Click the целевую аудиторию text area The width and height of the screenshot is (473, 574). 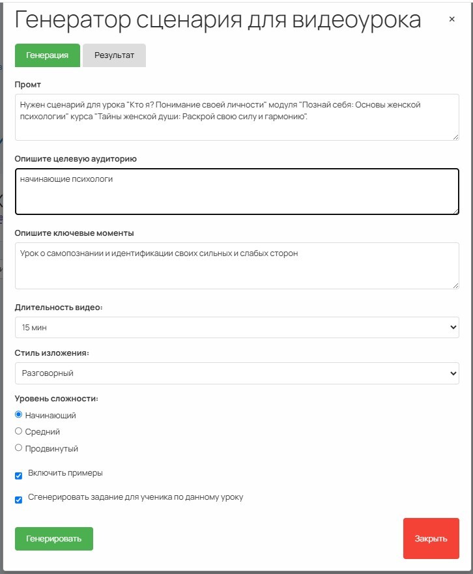[236, 192]
